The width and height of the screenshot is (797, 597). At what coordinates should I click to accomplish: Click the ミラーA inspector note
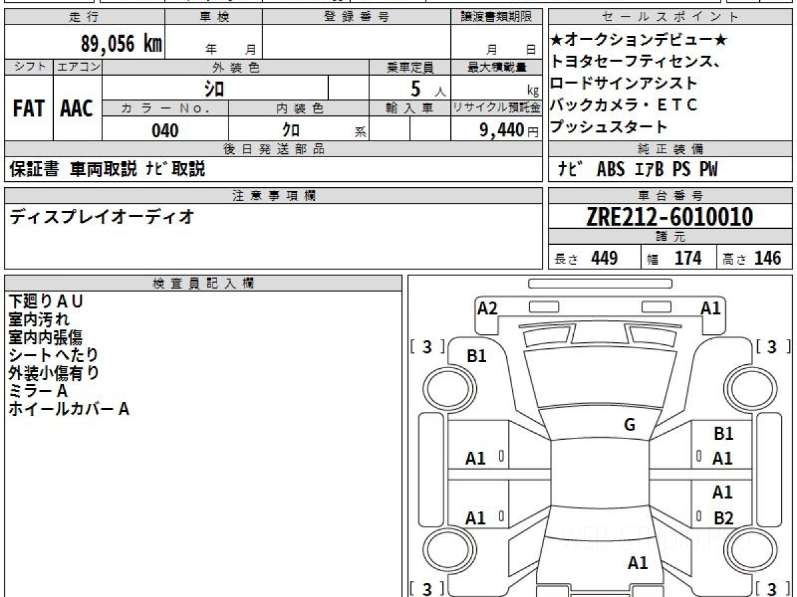click(x=38, y=391)
